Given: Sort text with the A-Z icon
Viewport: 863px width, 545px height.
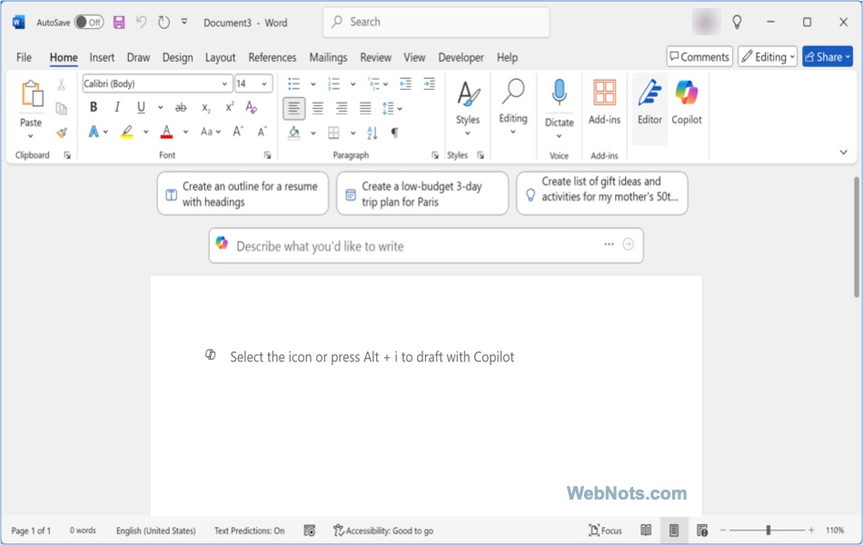Looking at the screenshot, I should (372, 133).
